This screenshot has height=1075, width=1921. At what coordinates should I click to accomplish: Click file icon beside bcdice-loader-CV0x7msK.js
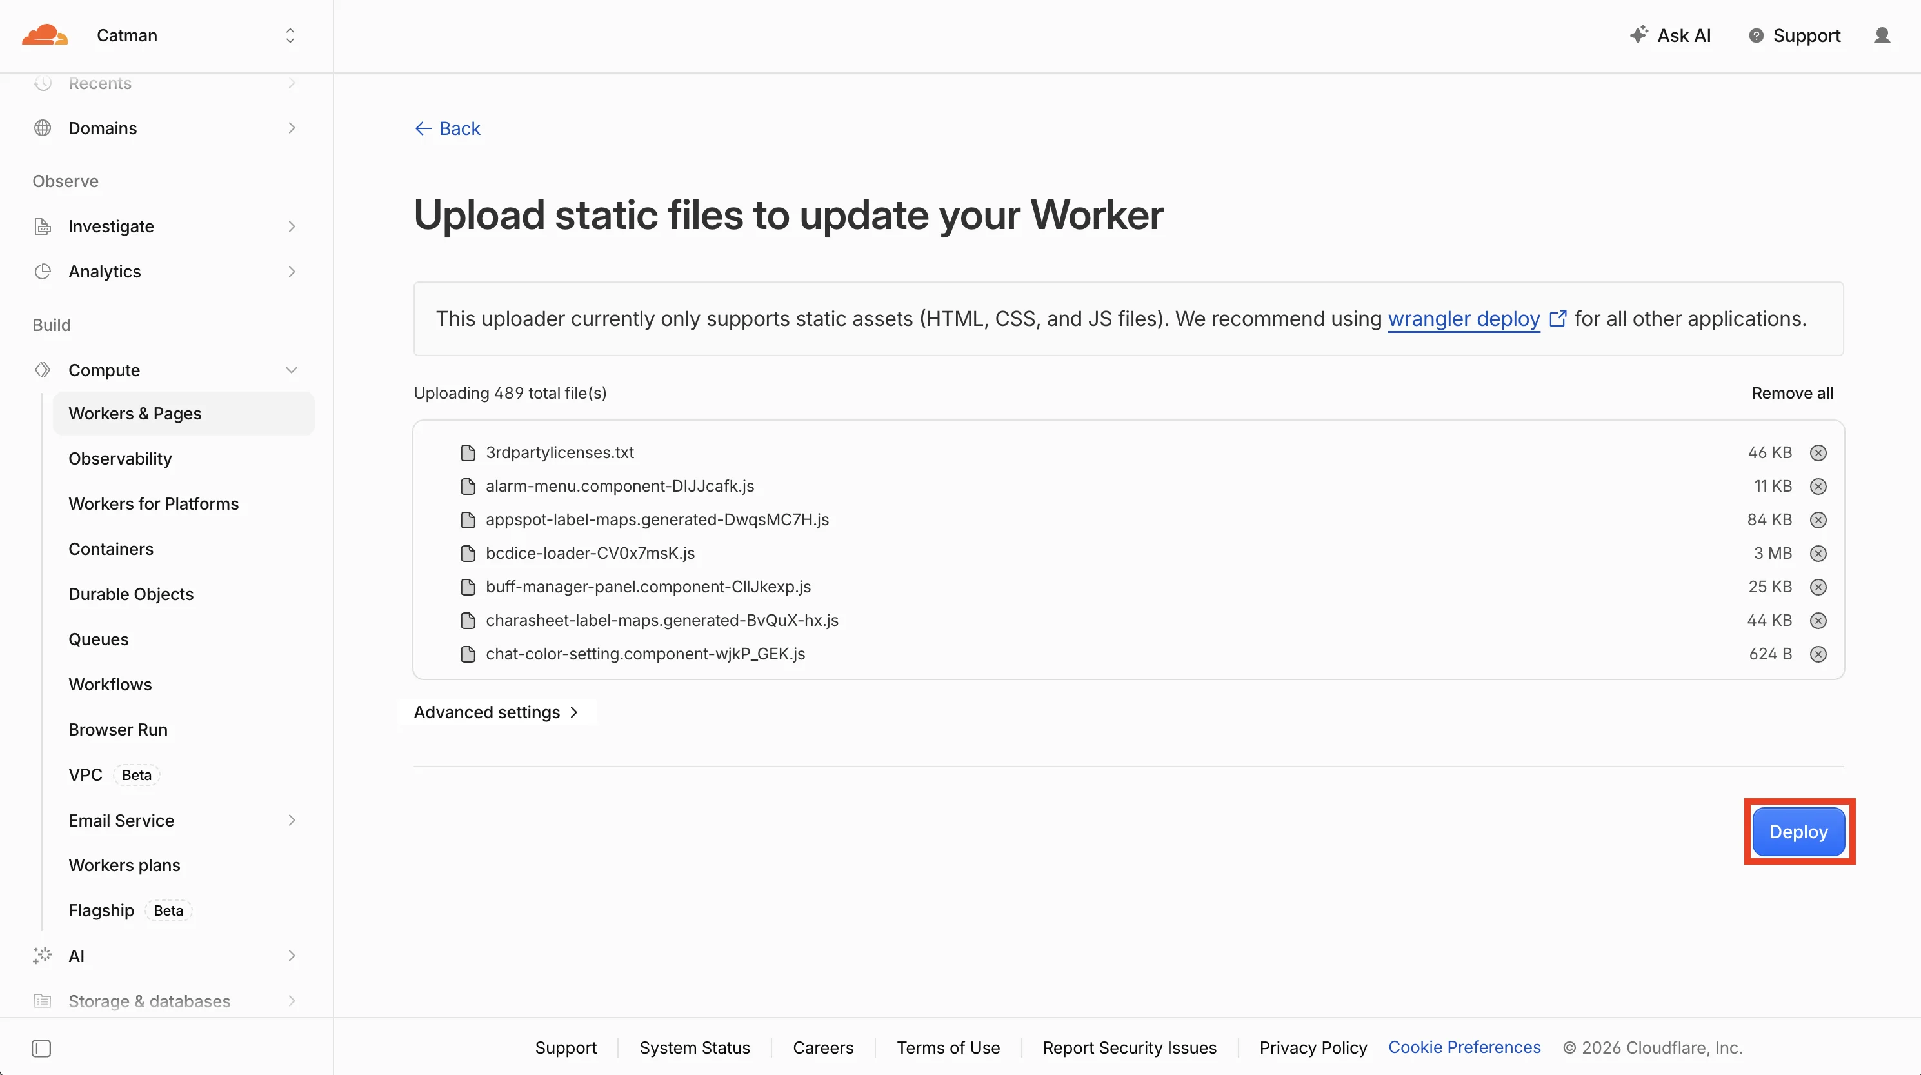[468, 554]
